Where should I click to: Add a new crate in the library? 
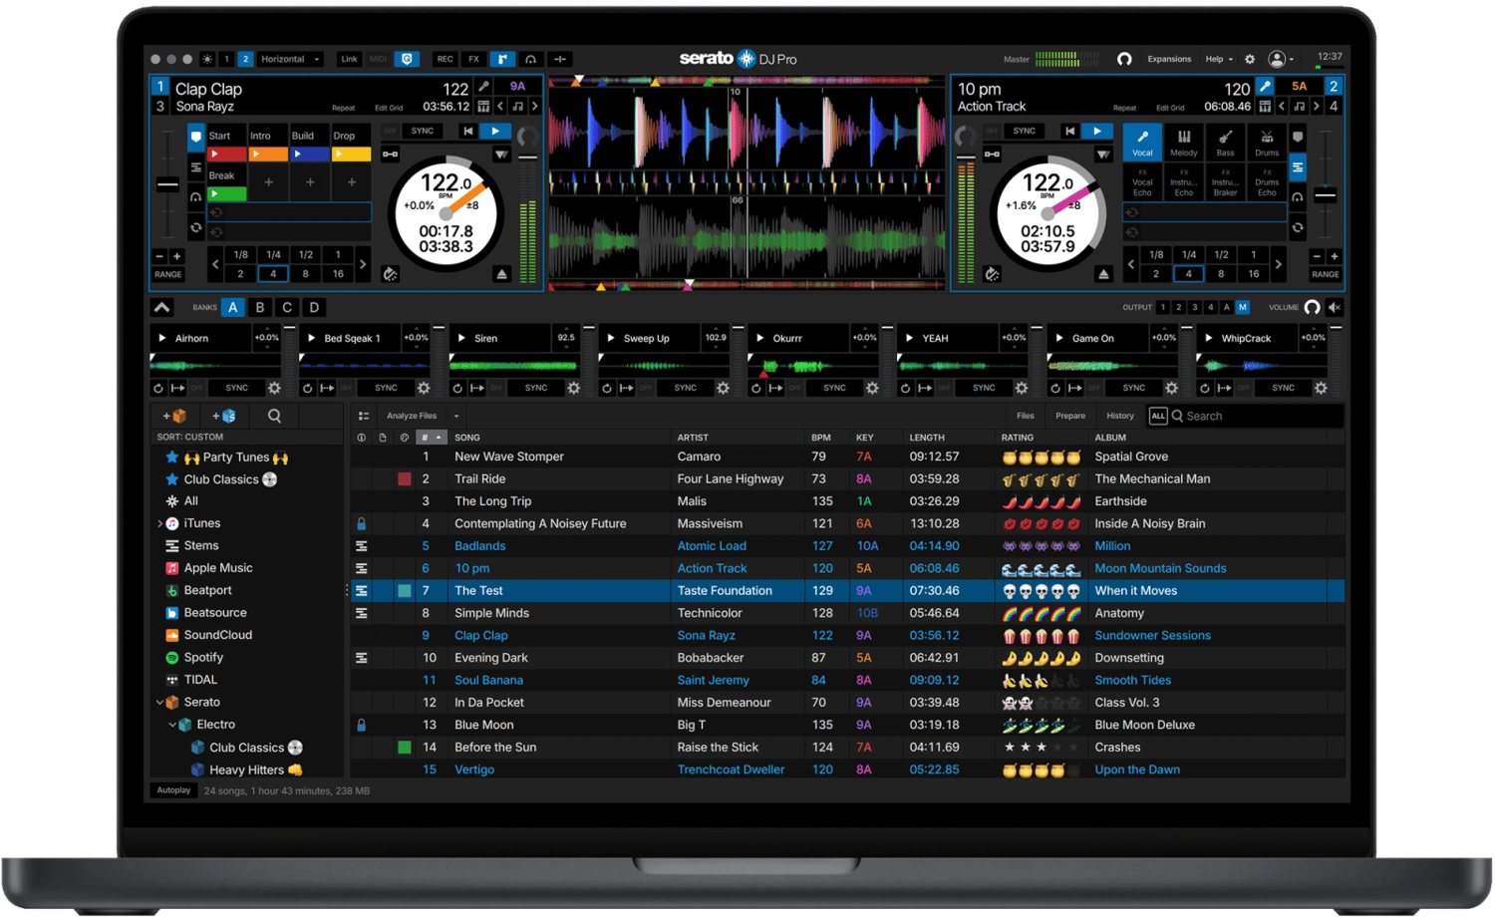tap(174, 416)
